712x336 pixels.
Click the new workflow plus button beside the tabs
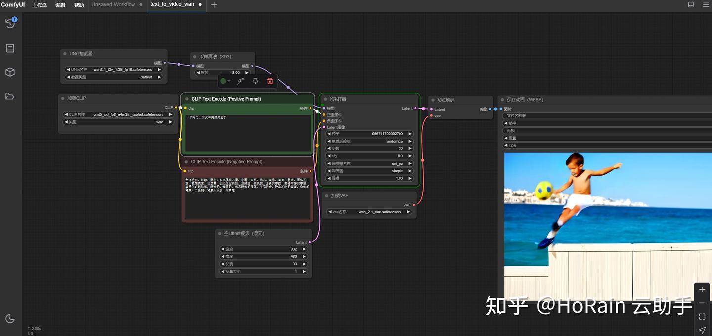(x=214, y=5)
